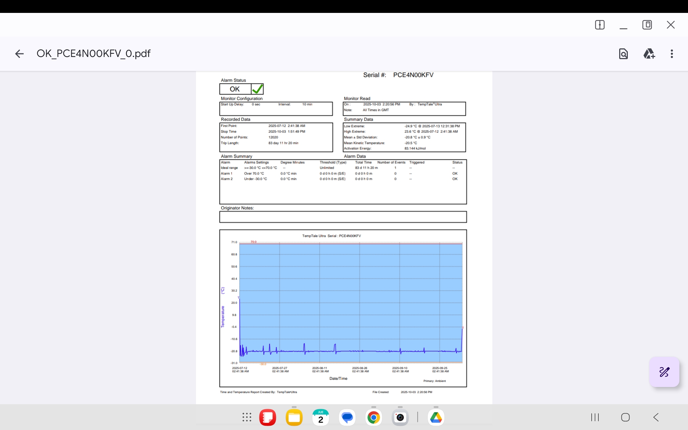Open the yellow My Files app
This screenshot has width=688, height=430.
click(294, 417)
